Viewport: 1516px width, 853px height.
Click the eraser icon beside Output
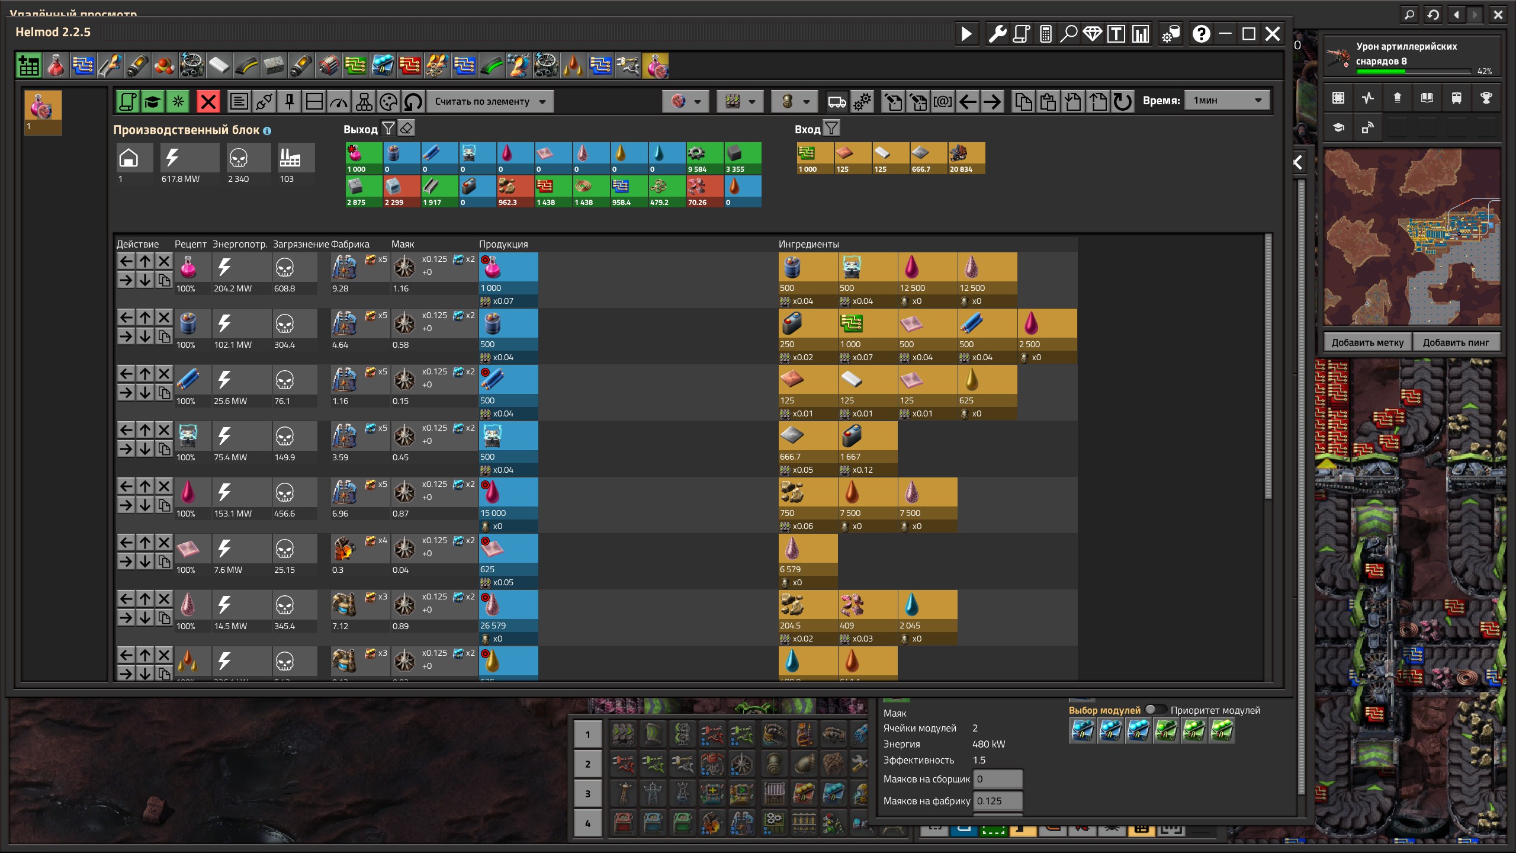[406, 128]
